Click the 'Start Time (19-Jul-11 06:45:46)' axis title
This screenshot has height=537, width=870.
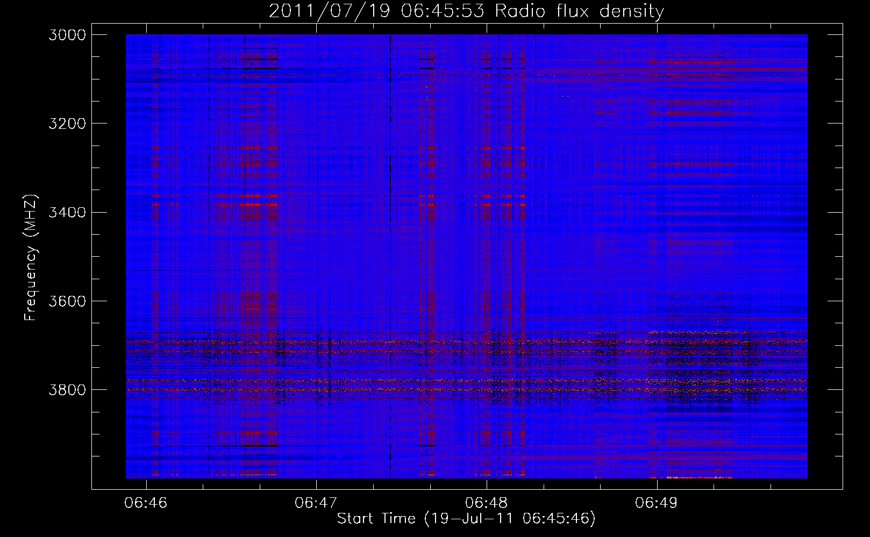[466, 519]
